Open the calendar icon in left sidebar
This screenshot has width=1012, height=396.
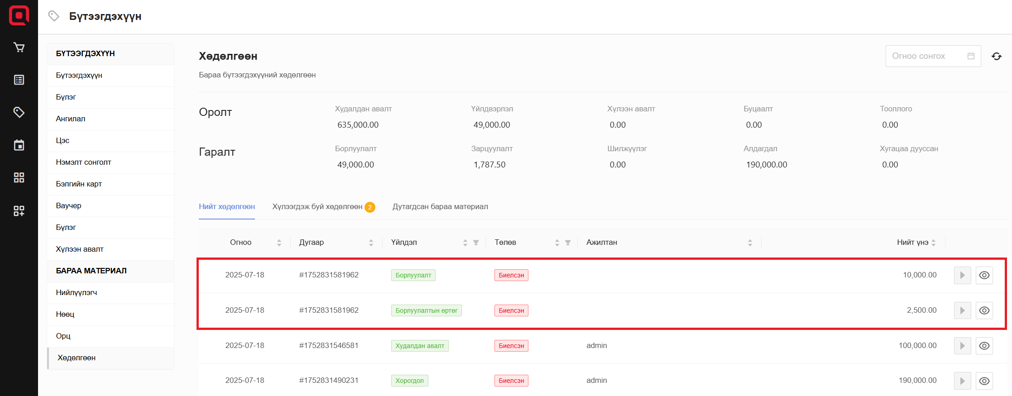19,145
